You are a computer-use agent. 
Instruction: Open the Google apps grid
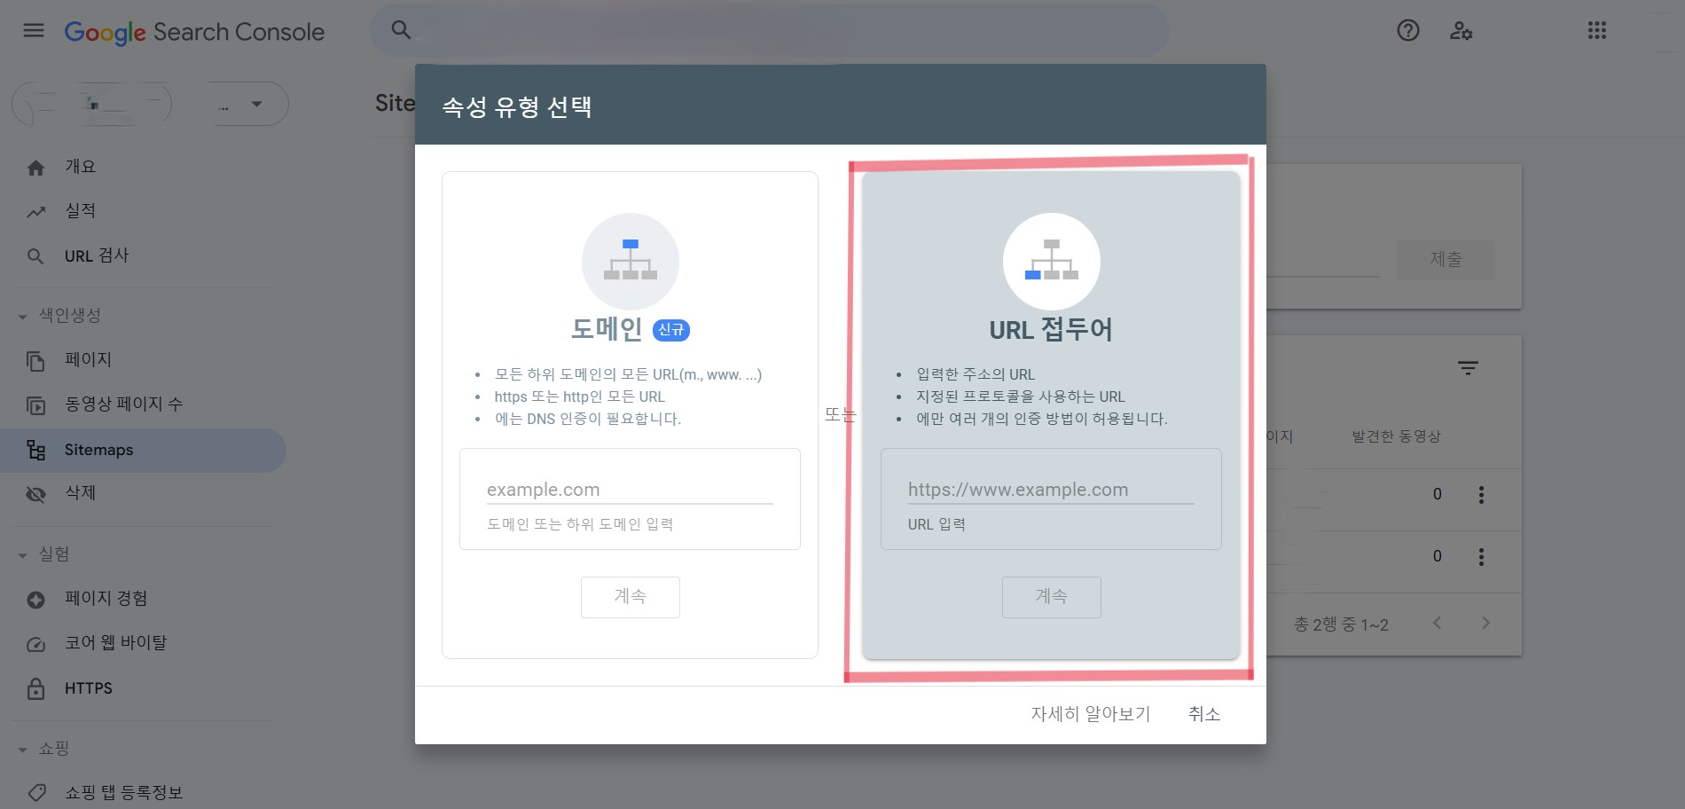(1597, 31)
